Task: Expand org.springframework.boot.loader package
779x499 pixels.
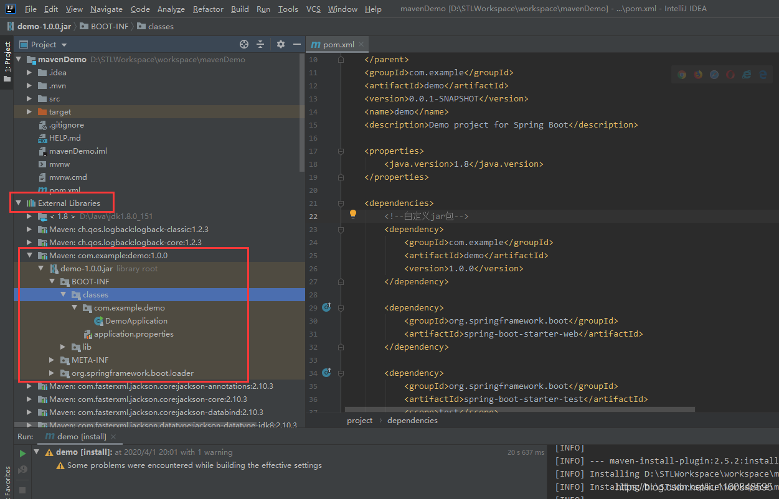Action: [52, 373]
